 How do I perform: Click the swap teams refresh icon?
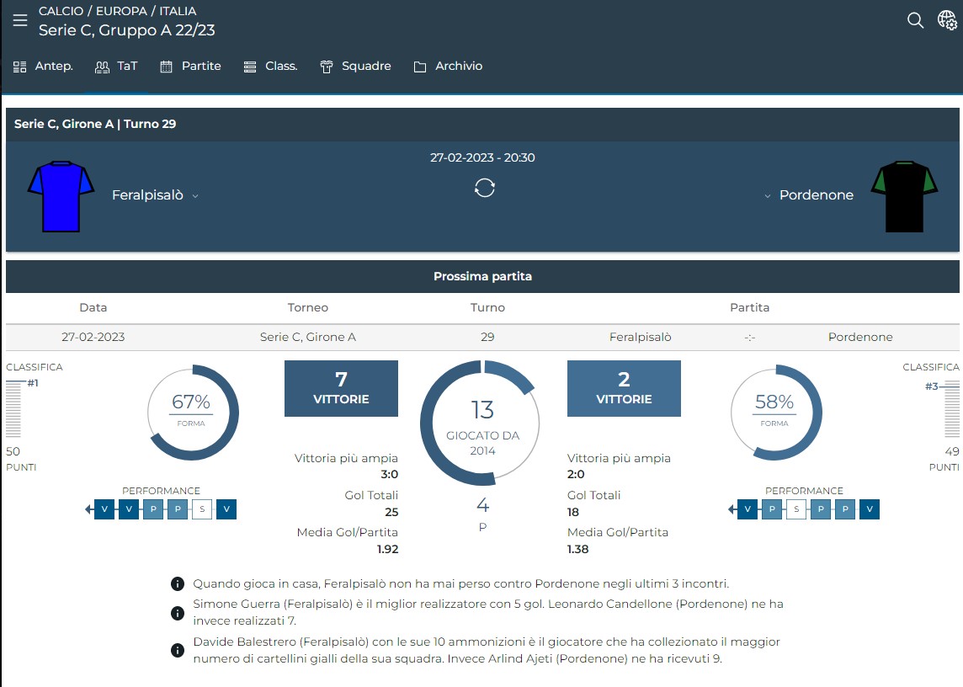click(484, 188)
